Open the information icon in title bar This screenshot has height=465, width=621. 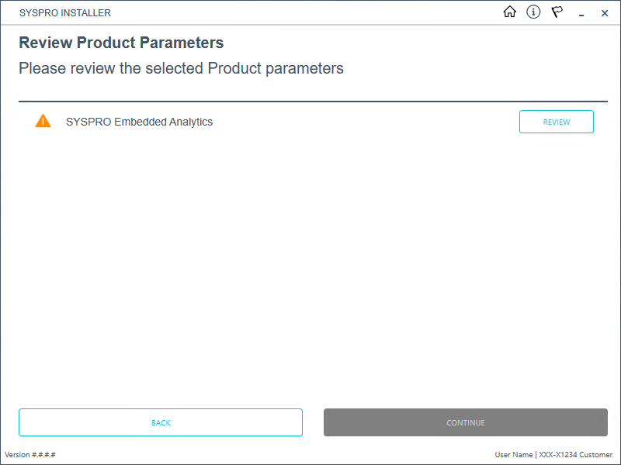pyautogui.click(x=533, y=12)
